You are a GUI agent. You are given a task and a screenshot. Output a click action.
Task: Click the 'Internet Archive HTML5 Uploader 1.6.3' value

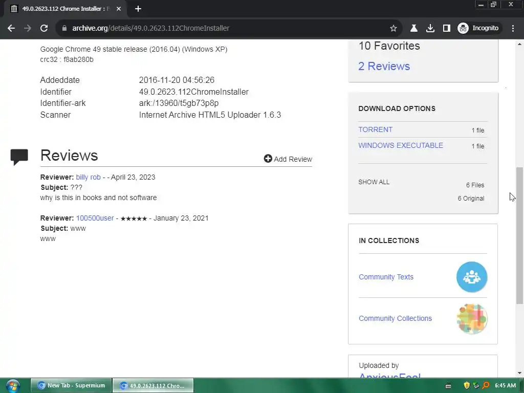(x=210, y=115)
